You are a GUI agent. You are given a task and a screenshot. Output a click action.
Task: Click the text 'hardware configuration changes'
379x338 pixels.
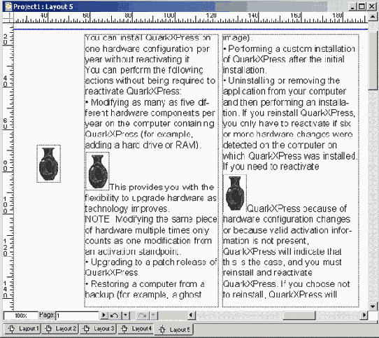point(287,219)
